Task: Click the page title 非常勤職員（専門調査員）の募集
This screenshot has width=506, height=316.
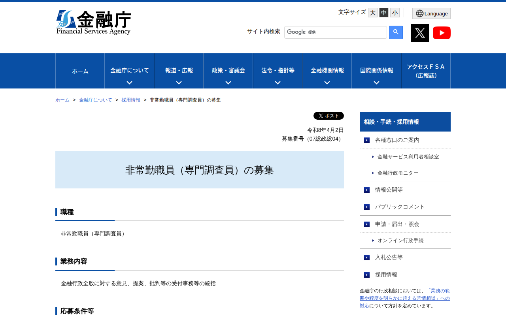Action: click(x=200, y=170)
